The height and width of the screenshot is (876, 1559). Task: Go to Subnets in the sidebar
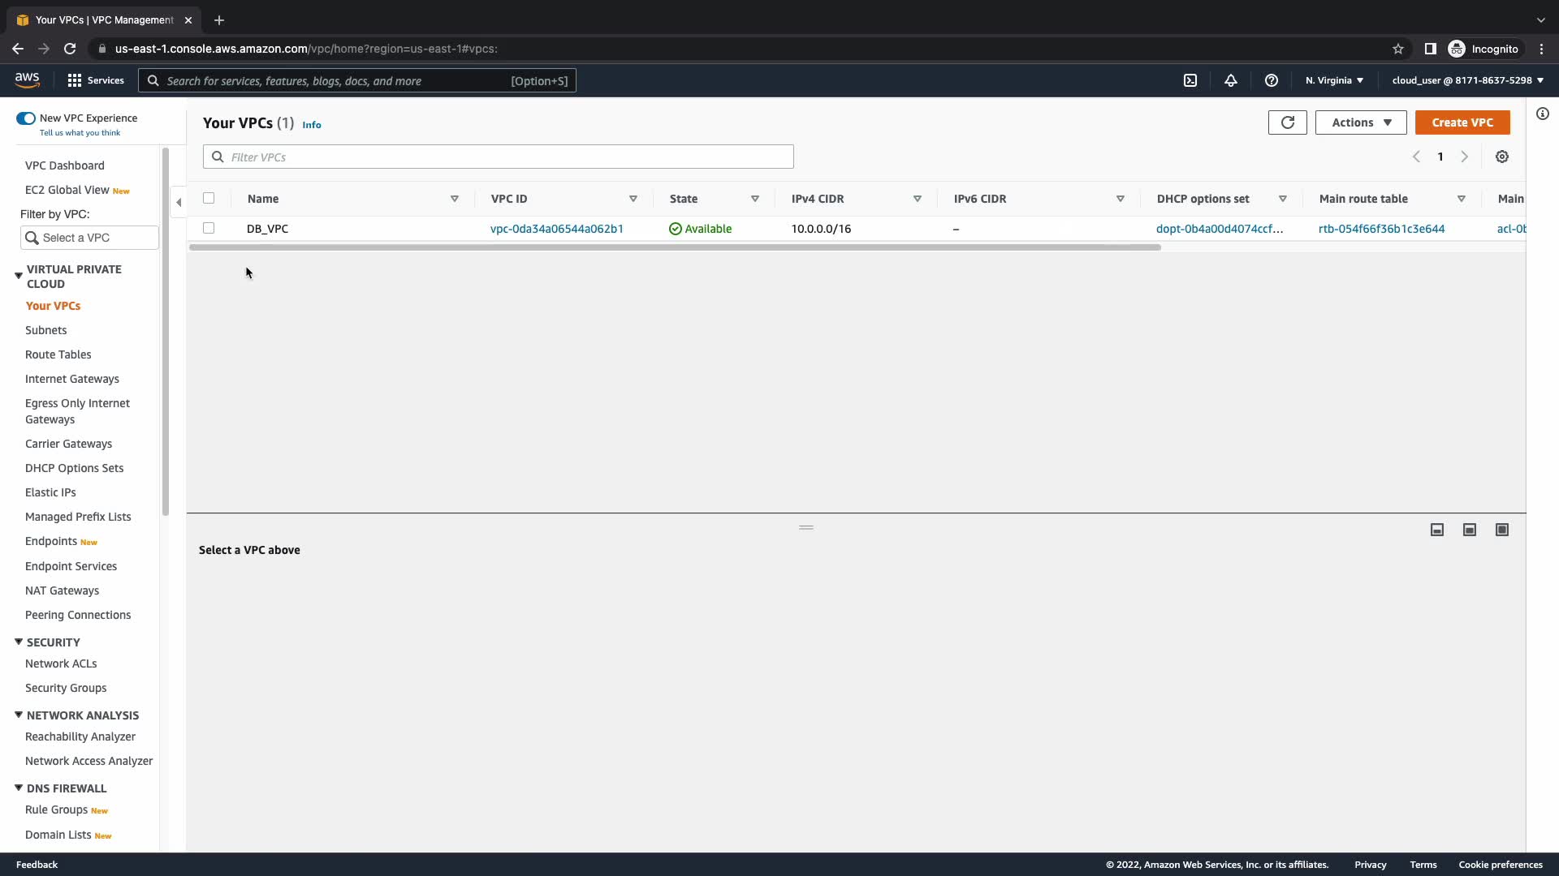coord(46,330)
